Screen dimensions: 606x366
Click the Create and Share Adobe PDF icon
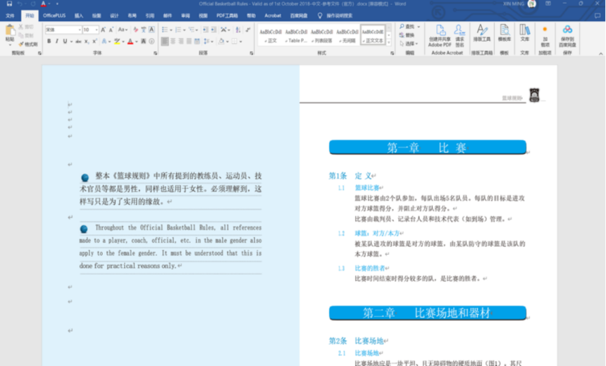coord(440,36)
